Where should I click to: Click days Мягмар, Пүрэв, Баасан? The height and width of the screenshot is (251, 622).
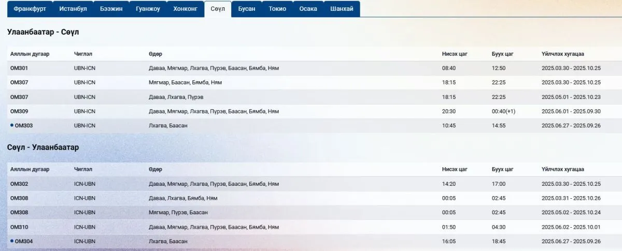pyautogui.click(x=178, y=213)
